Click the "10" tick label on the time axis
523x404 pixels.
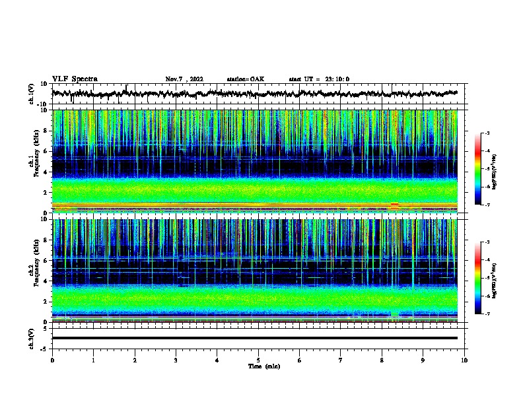coord(464,360)
